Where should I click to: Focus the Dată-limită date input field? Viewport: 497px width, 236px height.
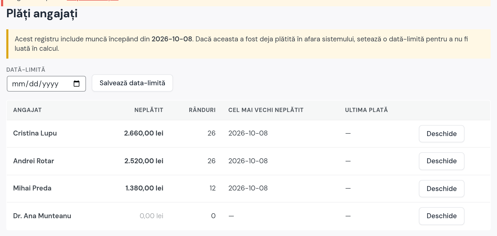[x=46, y=84]
